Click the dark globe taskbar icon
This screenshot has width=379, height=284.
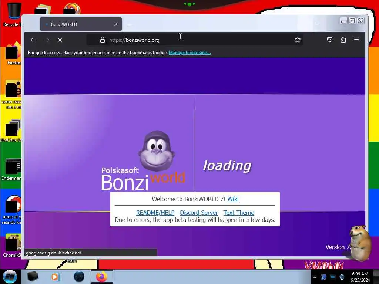pyautogui.click(x=79, y=277)
